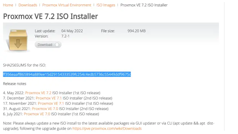This screenshot has height=134, width=238.
Task: Open the pve.proxmox.com wiki Downloads link
Action: pos(107,129)
